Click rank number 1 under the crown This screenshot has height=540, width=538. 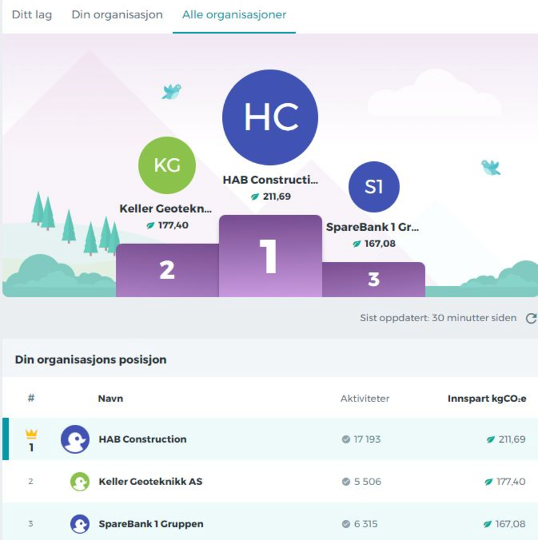32,447
